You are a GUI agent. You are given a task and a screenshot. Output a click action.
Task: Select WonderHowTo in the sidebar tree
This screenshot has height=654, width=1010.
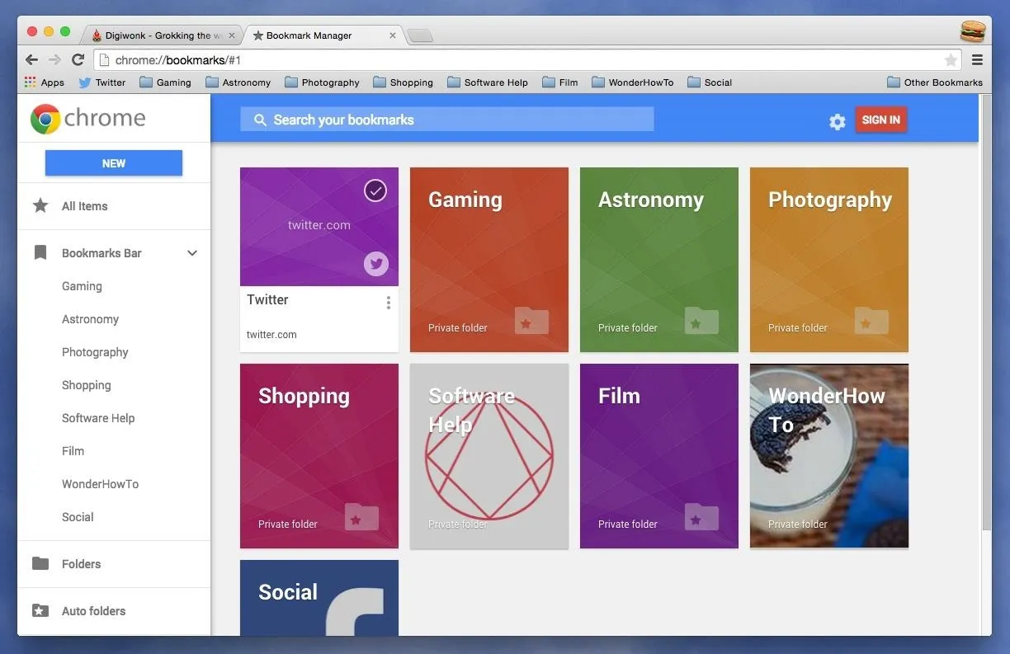pyautogui.click(x=100, y=484)
